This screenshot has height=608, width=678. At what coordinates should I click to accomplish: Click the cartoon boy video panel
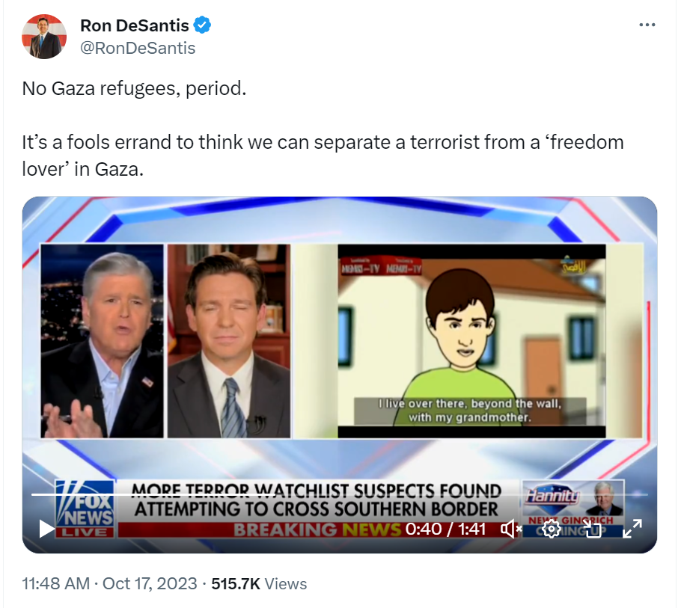click(471, 341)
